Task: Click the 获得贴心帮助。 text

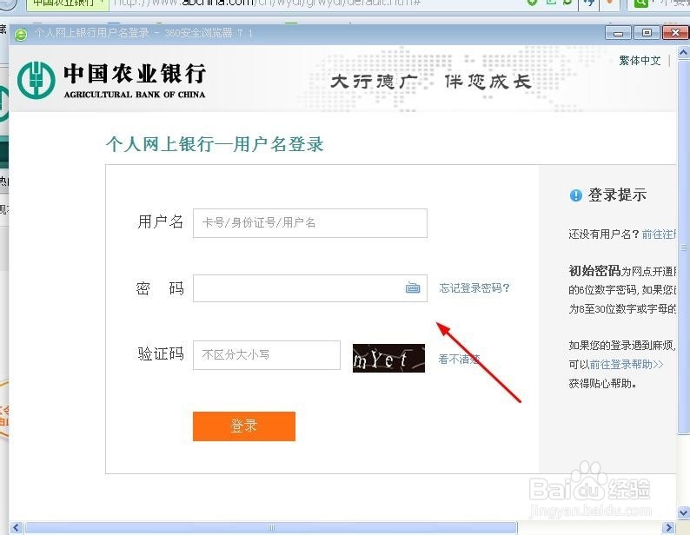Action: coord(603,384)
